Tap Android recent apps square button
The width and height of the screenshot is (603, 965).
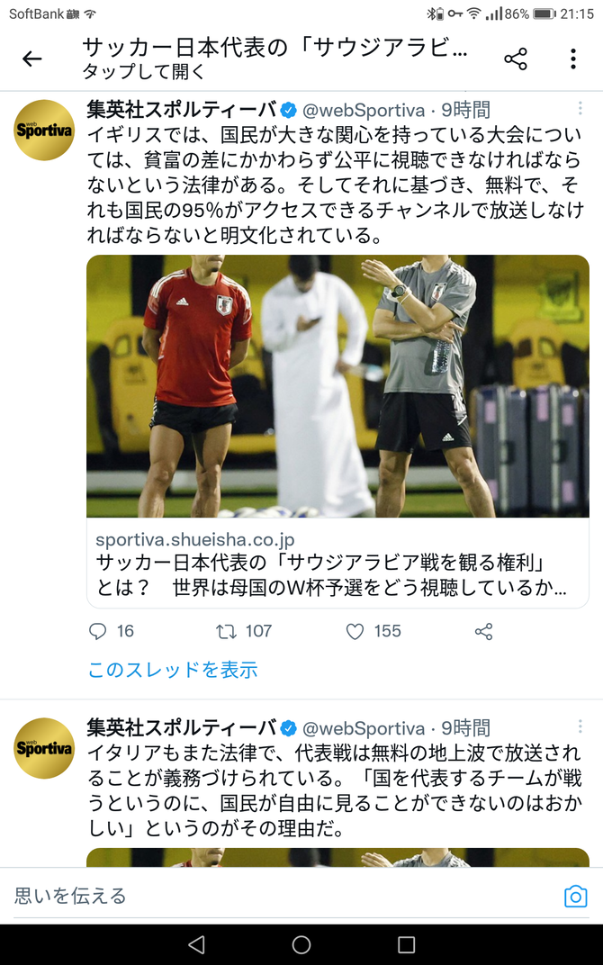coord(406,944)
